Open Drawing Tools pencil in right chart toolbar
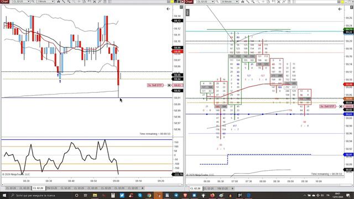This screenshot has width=354, height=199. (248, 2)
